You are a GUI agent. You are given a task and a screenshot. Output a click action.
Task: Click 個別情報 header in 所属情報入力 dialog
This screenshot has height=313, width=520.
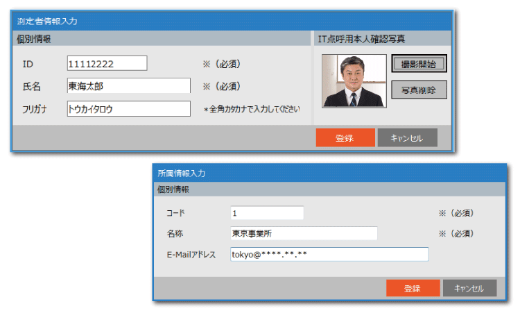click(x=173, y=189)
